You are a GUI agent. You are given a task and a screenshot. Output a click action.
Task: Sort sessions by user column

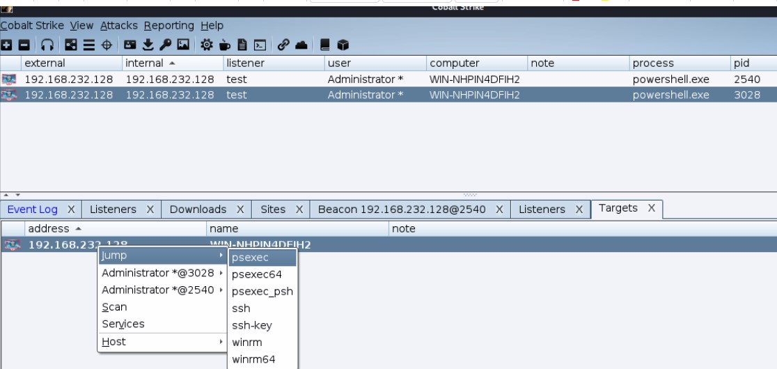[375, 63]
